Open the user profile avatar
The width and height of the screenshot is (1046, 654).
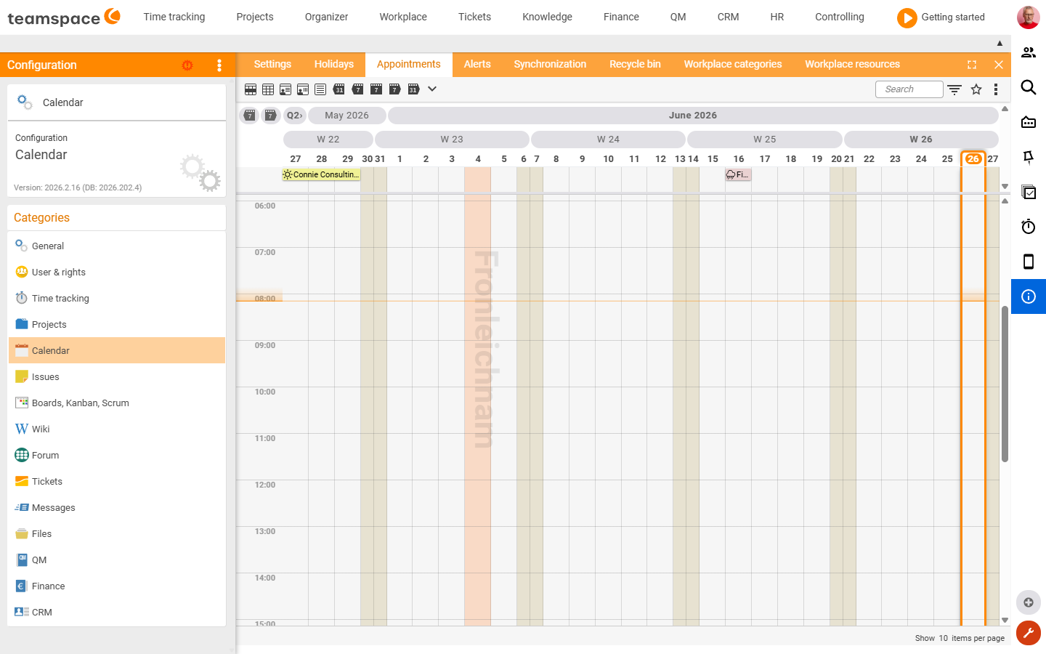1028,17
